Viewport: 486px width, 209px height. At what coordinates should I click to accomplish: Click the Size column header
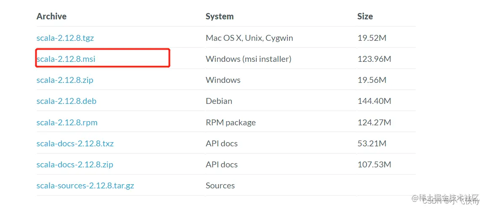365,16
